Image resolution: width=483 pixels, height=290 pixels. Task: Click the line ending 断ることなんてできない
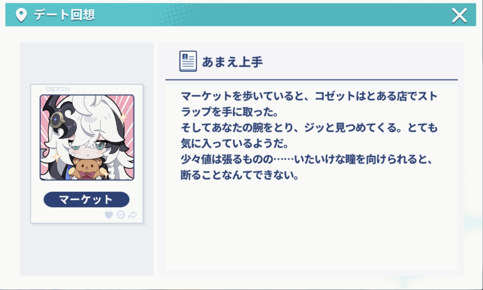coord(240,175)
